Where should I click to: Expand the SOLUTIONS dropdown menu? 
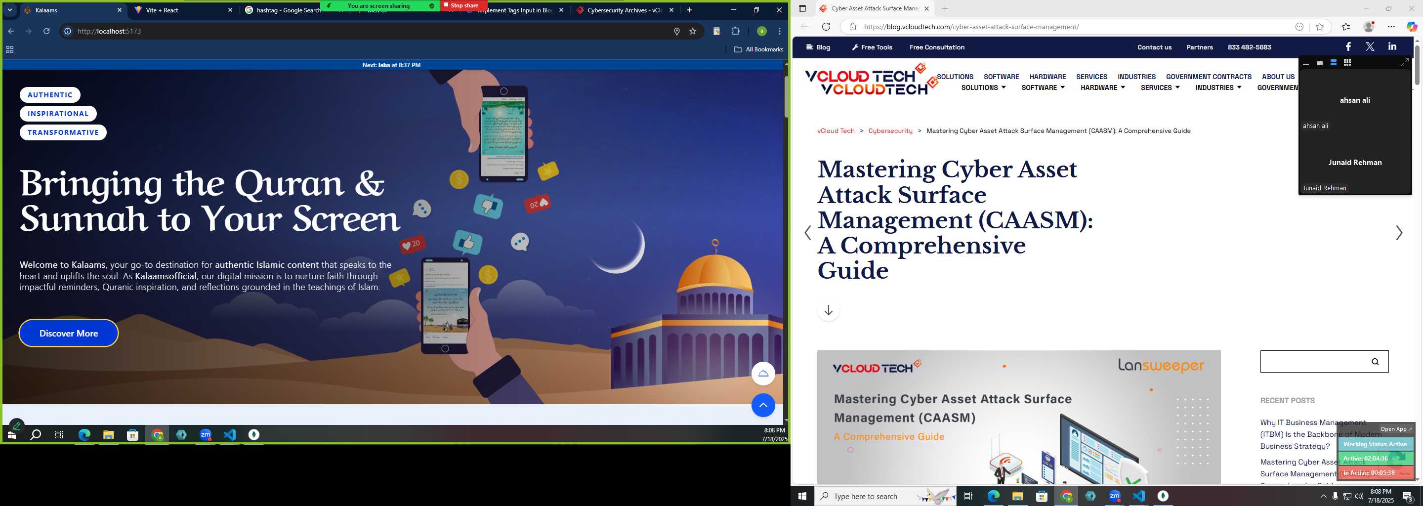click(983, 88)
